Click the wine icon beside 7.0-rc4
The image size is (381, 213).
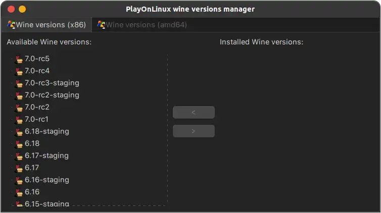click(x=19, y=71)
